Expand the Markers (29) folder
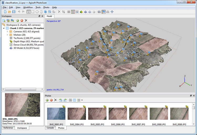Screen dimensions: 197x135 tap(7, 35)
